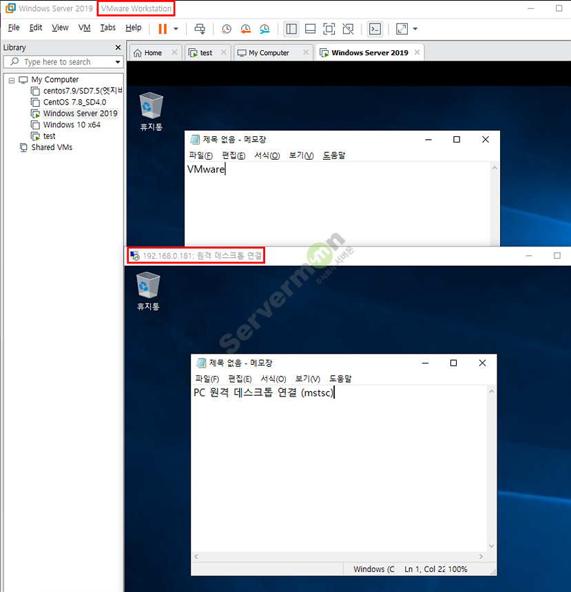Open 서식(O) menu in the remote desktop Notepad

pyautogui.click(x=273, y=379)
